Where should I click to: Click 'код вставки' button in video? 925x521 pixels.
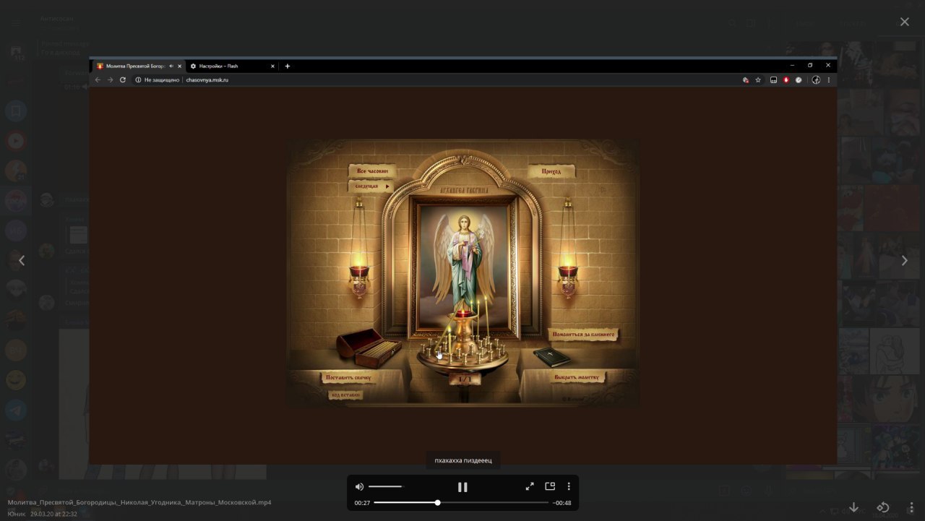pos(345,395)
